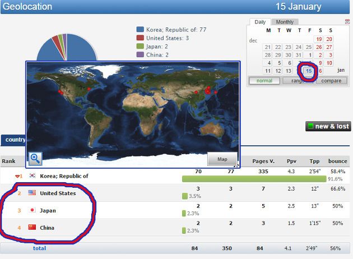353x259 pixels.
Task: Click the China flag icon
Action: click(x=32, y=227)
